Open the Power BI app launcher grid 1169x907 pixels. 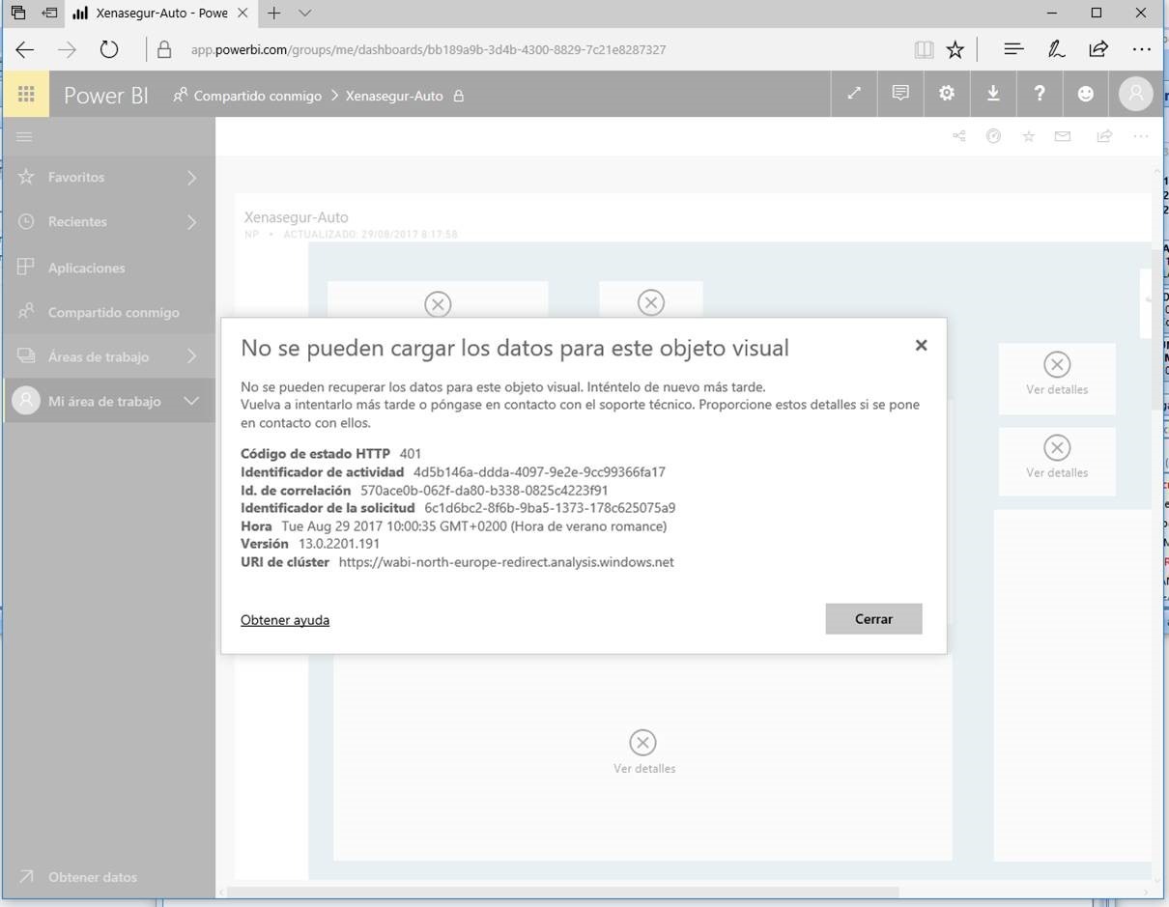(x=26, y=95)
